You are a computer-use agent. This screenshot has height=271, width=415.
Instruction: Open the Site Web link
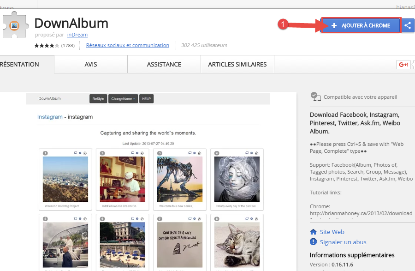(x=332, y=232)
